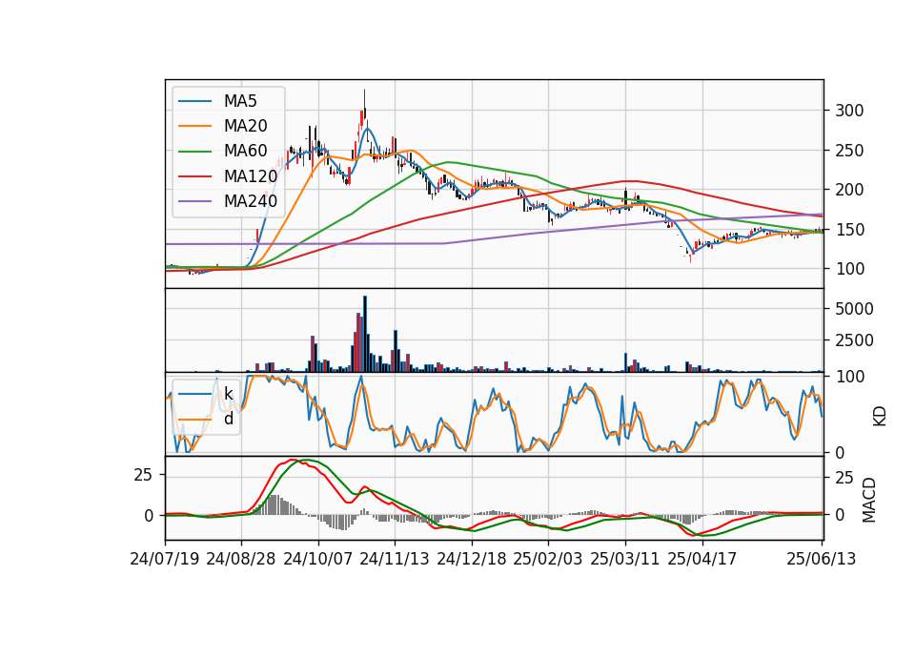Image resolution: width=915 pixels, height=658 pixels.
Task: Click the 2500 volume axis tick label
Action: [x=854, y=341]
